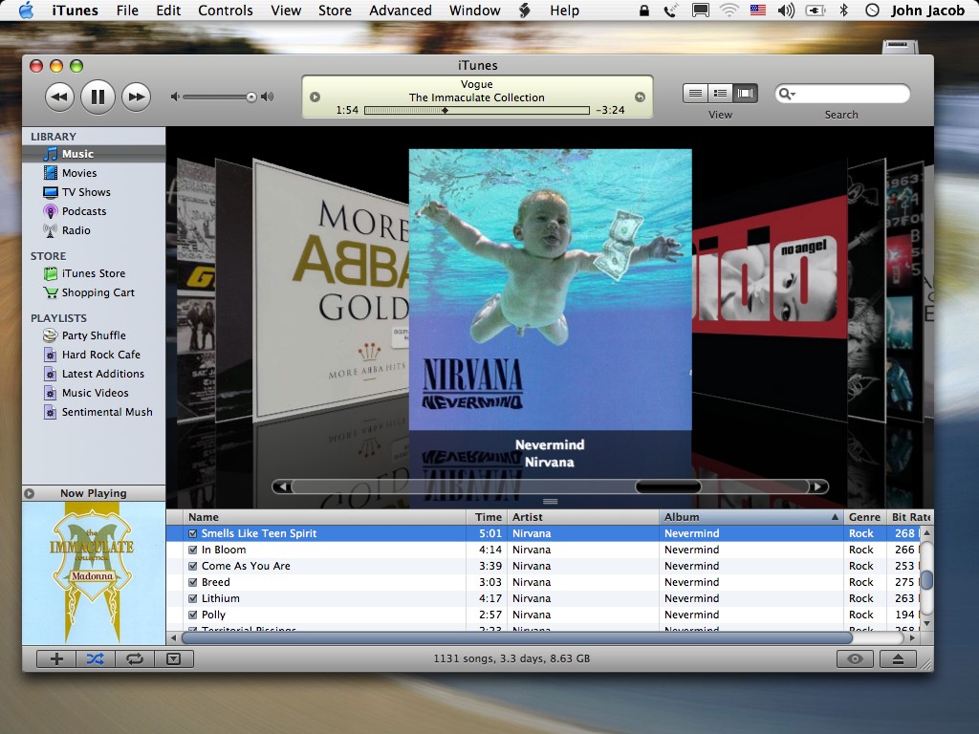Image resolution: width=979 pixels, height=734 pixels.
Task: Hide the artwork viewer panel
Action: point(174,659)
